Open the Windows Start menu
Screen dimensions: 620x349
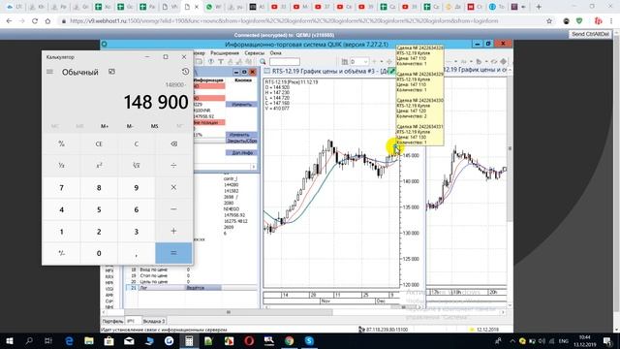(x=10, y=340)
